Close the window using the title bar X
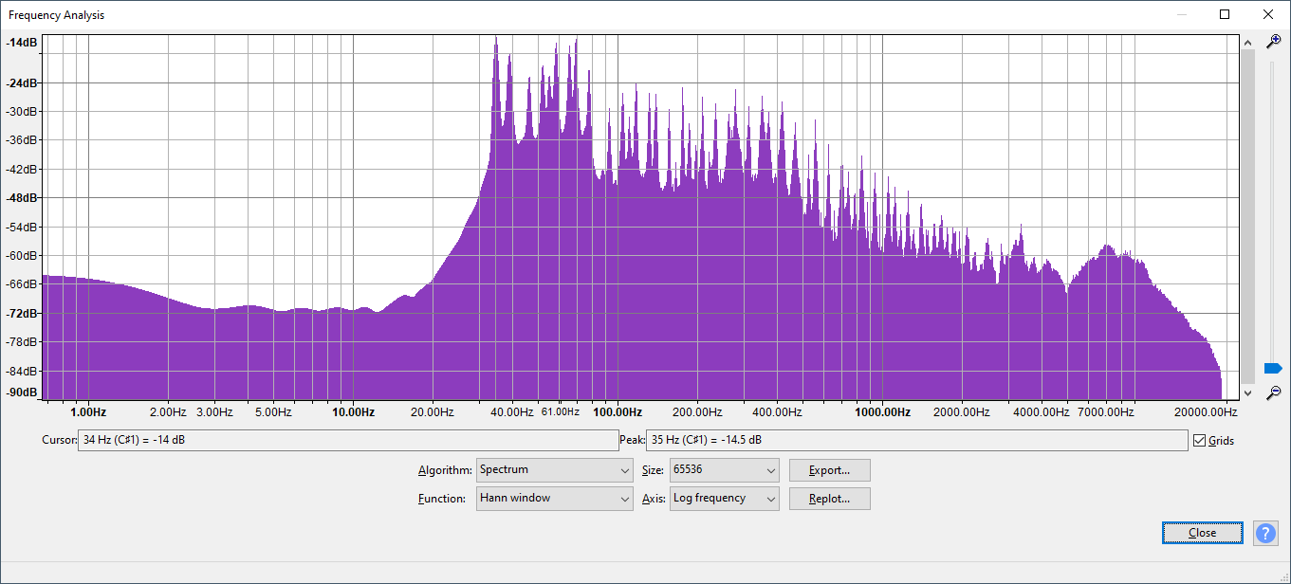The height and width of the screenshot is (584, 1291). (1268, 14)
